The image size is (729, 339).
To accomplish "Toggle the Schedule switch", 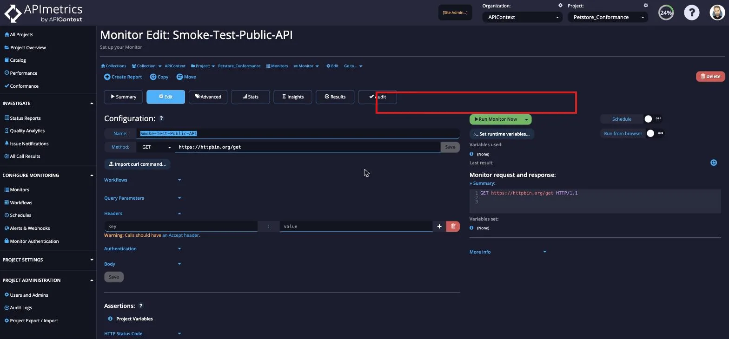I will pyautogui.click(x=653, y=119).
